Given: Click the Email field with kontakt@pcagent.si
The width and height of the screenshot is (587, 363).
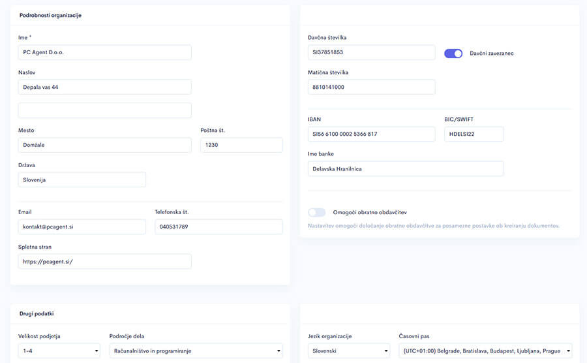Looking at the screenshot, I should (x=82, y=227).
